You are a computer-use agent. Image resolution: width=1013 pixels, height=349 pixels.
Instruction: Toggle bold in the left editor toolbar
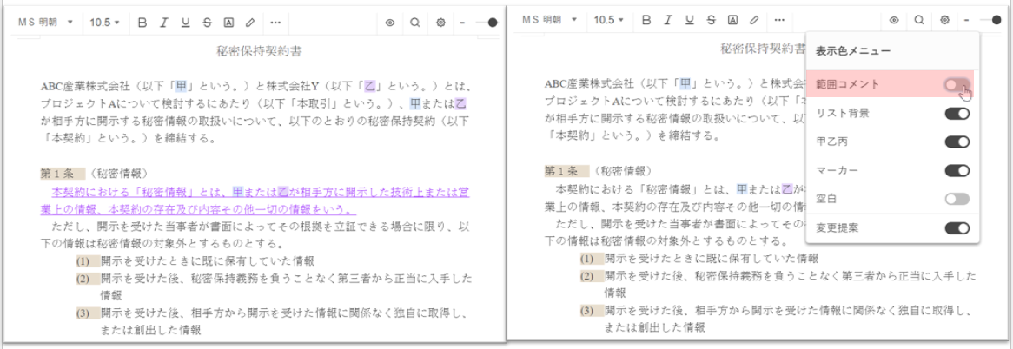pos(142,22)
